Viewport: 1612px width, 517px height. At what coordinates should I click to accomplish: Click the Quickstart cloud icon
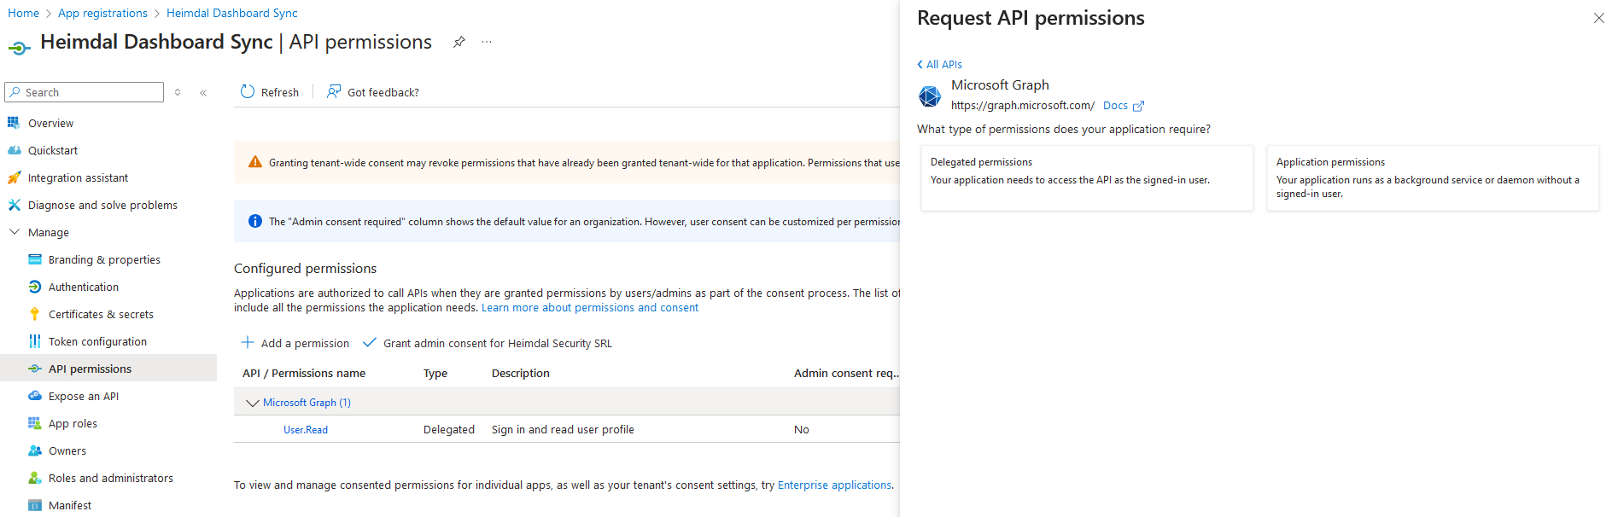coord(14,150)
